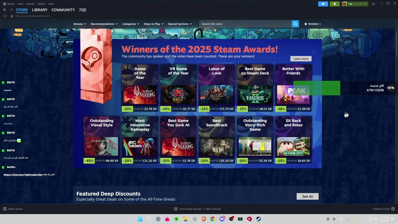This screenshot has width=398, height=224.
Task: Open the View menu
Action: (20, 4)
